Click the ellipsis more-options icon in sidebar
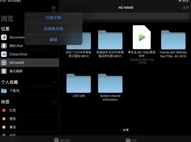Viewport: 191px width, 142px height. [x=54, y=8]
